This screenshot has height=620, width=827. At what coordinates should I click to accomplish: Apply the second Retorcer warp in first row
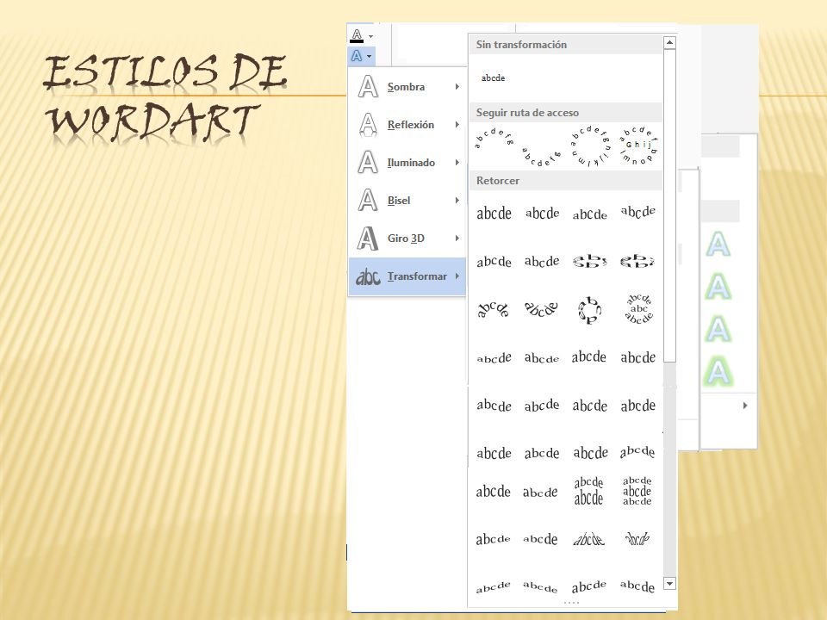tap(542, 214)
